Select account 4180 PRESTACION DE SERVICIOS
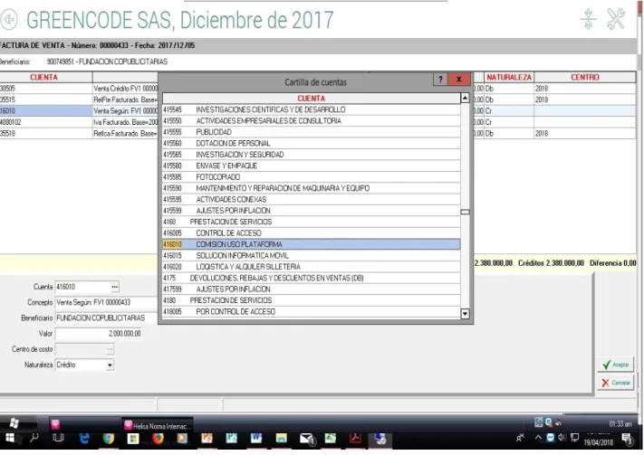Viewport: 644px width, 455px height. pos(312,300)
